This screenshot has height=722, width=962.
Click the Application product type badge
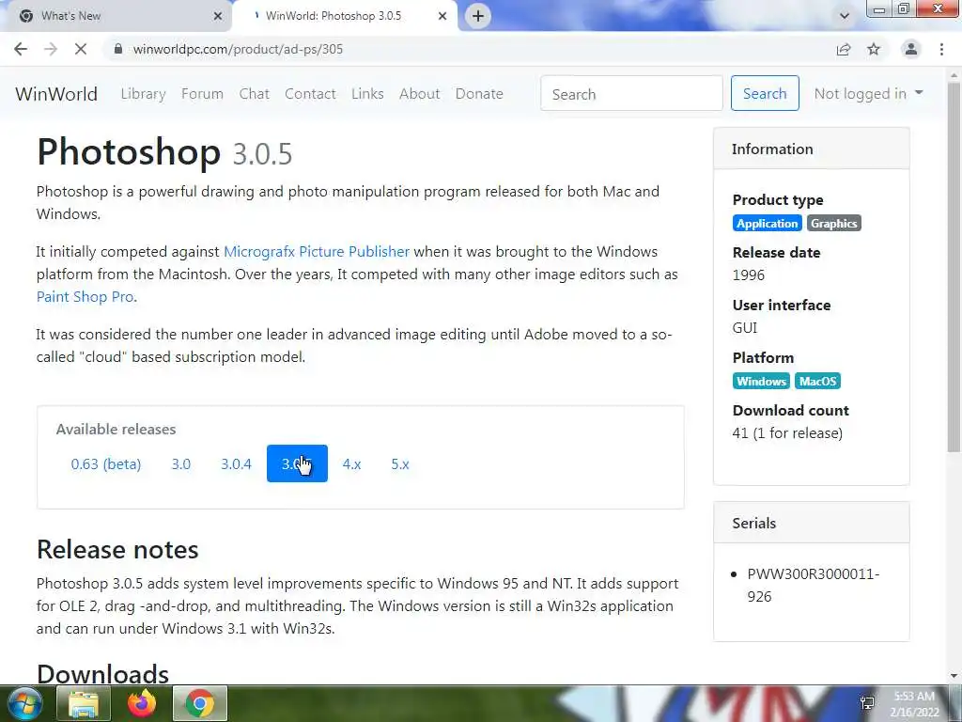767,224
